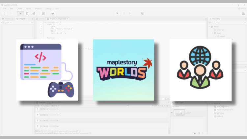
Task: Open the Window menu
Action: pos(38,9)
